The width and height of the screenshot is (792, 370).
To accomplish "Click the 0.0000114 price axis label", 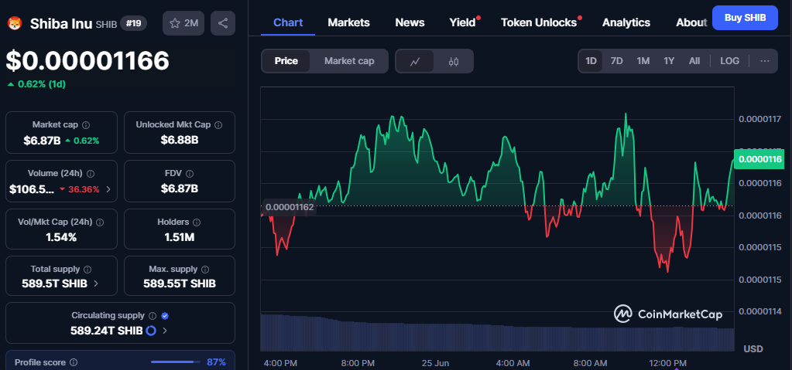I will 760,311.
